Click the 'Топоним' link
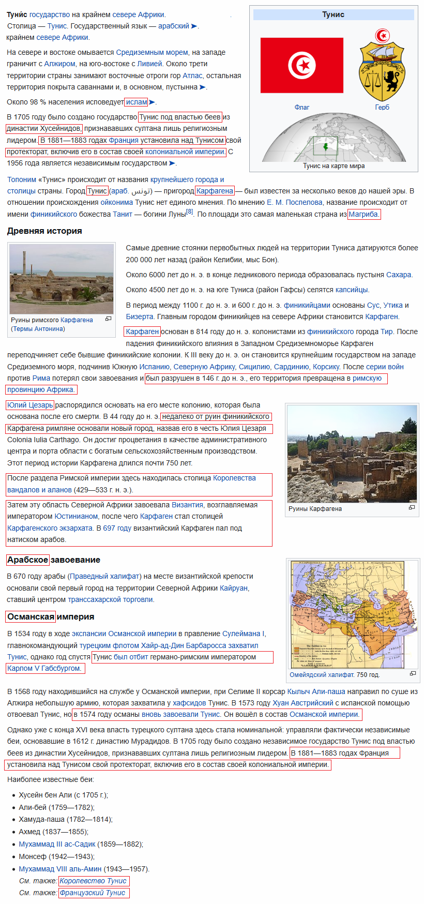 tap(22, 179)
